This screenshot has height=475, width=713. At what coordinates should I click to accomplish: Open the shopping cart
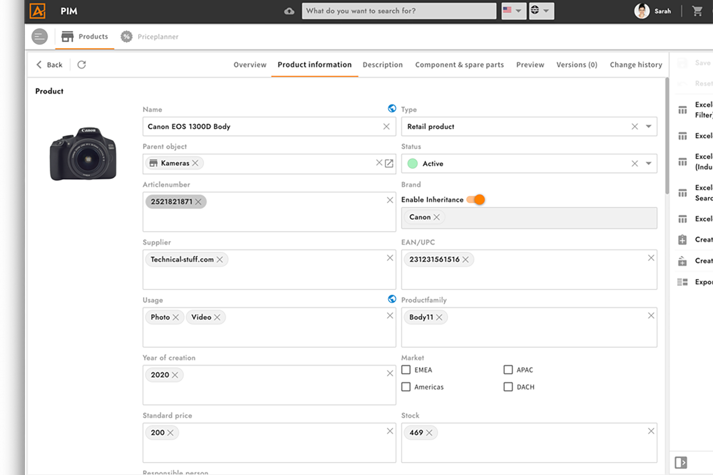click(697, 11)
